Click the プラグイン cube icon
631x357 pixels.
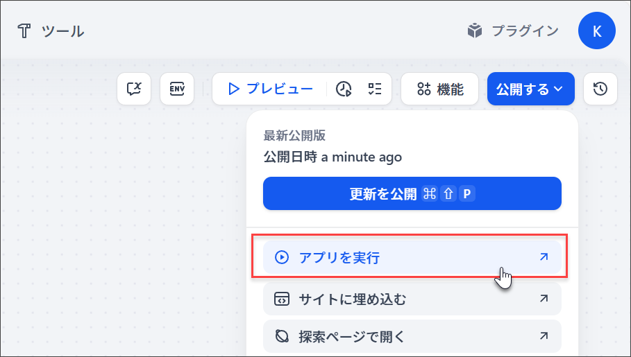475,31
